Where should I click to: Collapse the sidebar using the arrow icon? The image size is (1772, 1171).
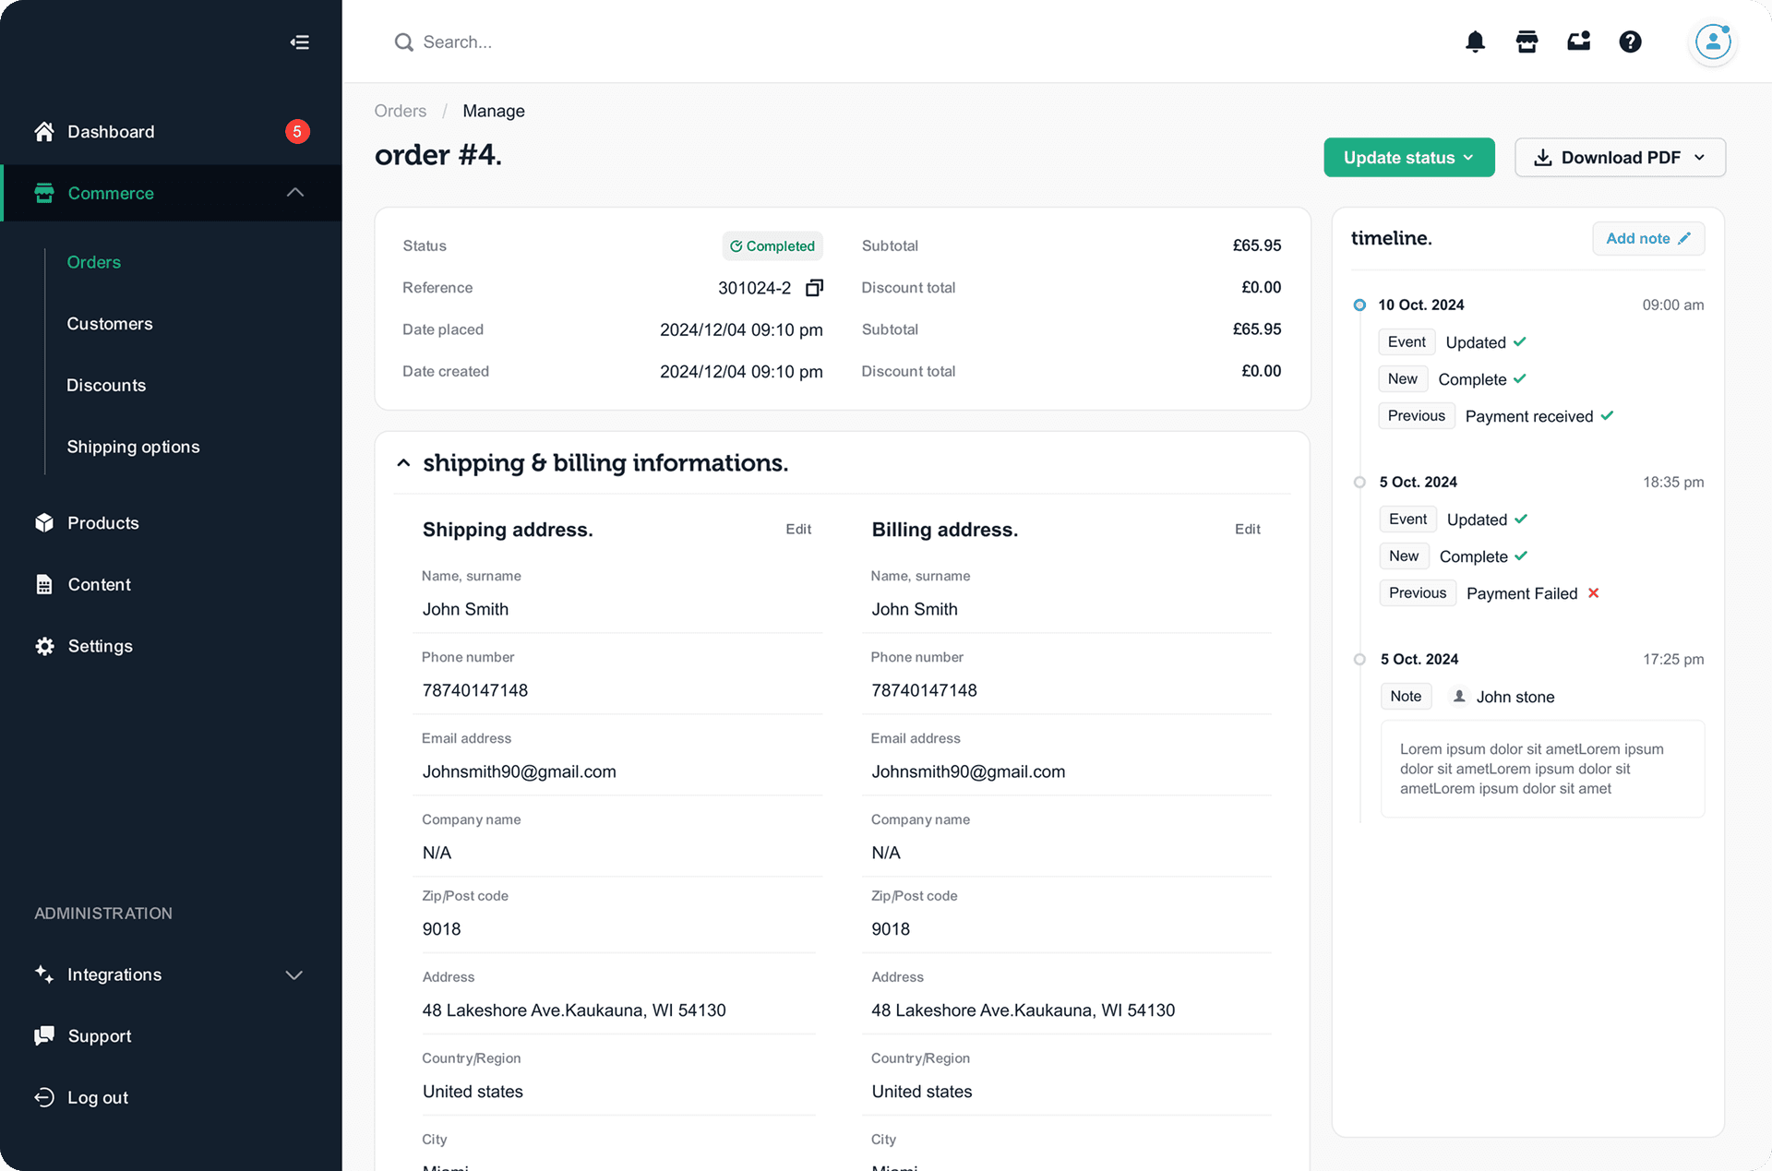299,42
